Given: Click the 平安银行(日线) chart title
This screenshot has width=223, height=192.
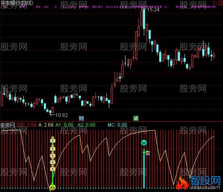Looking at the screenshot, I should (x=17, y=3).
